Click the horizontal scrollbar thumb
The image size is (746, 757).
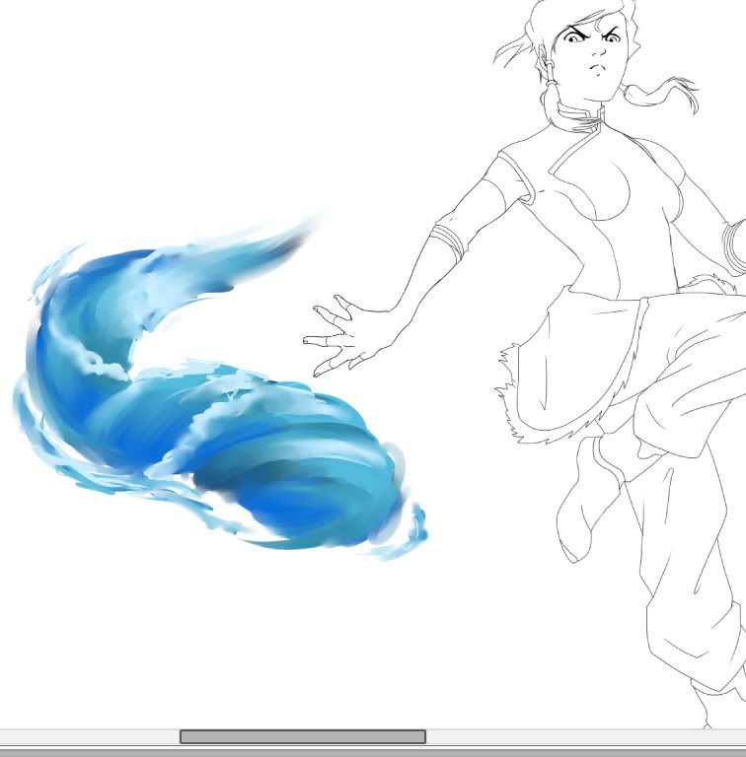tap(303, 736)
